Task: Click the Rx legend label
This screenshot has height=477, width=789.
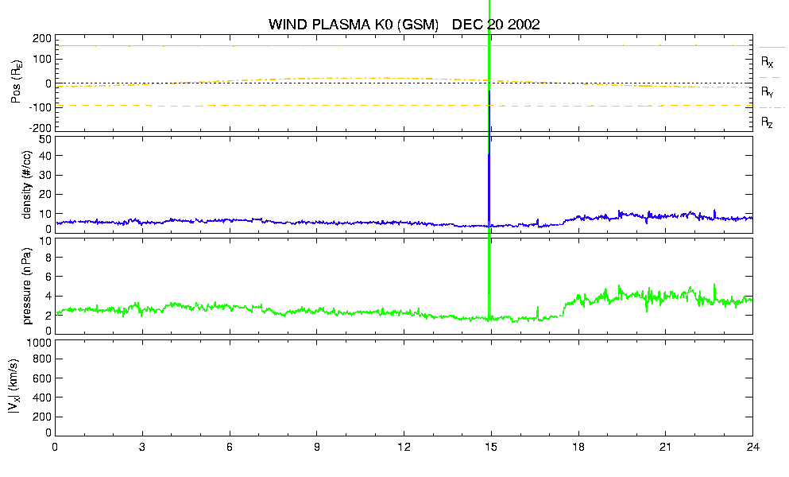Action: (x=767, y=62)
